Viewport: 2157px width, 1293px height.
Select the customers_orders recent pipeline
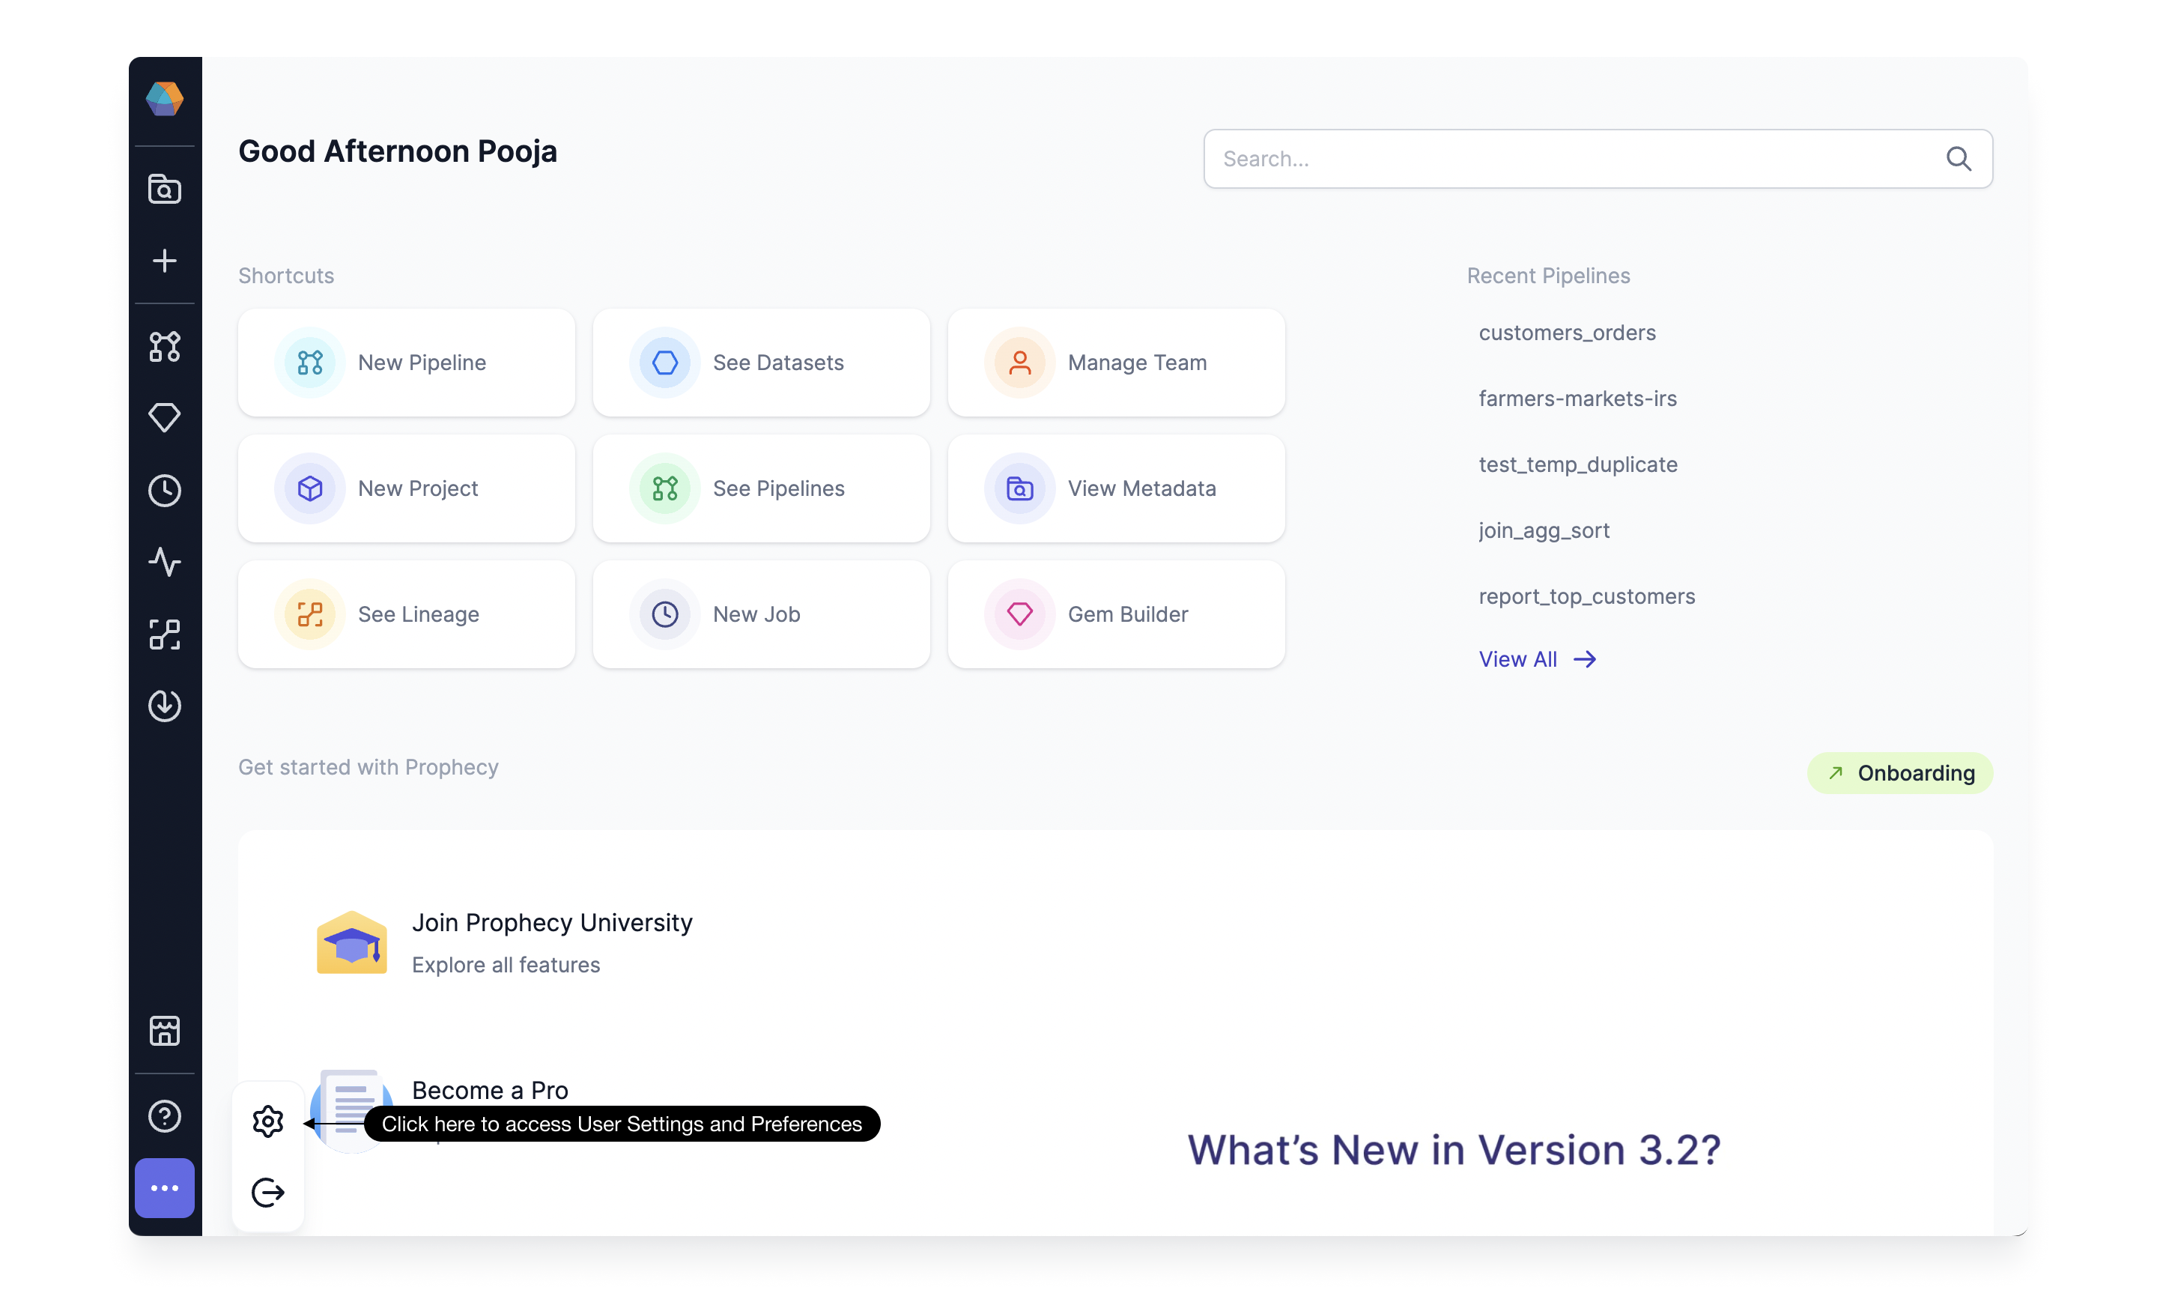(x=1566, y=331)
